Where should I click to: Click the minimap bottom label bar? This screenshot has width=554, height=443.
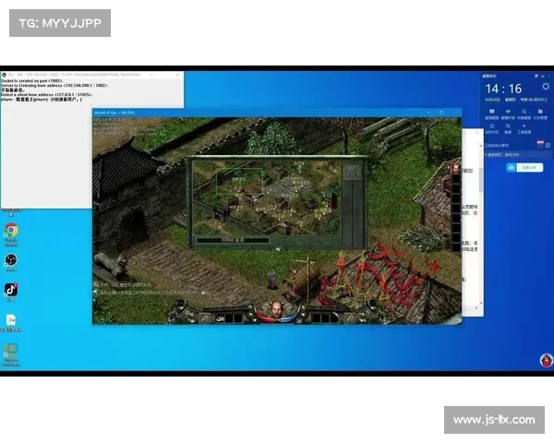233,240
